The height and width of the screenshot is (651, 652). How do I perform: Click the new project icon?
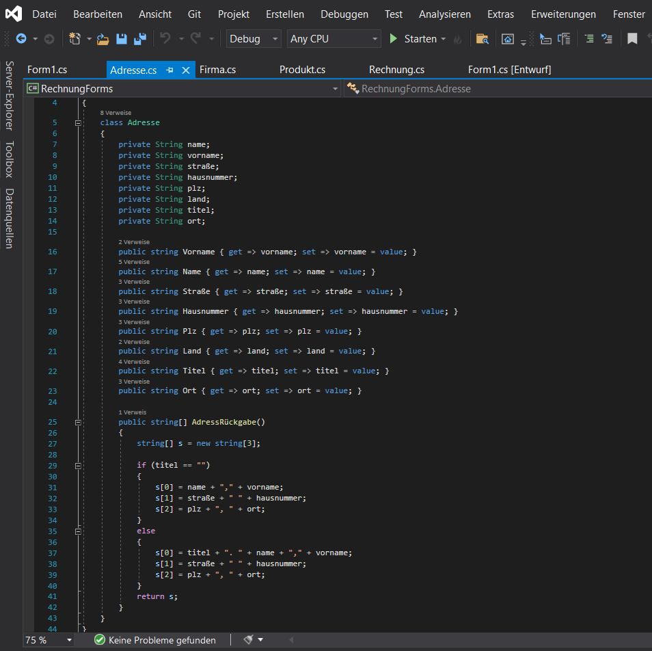coord(75,39)
